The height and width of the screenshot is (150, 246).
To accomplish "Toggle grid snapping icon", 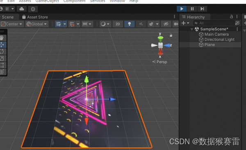I will [72, 24].
